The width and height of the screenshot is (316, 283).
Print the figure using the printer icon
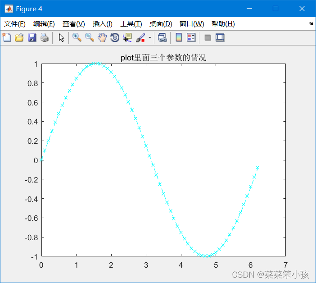click(x=44, y=37)
